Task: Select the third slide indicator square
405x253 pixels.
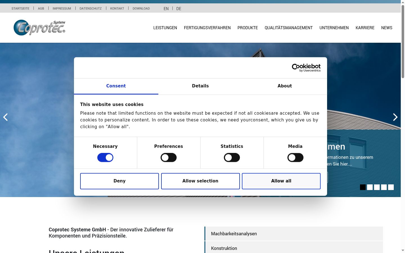Action: tap(377, 187)
